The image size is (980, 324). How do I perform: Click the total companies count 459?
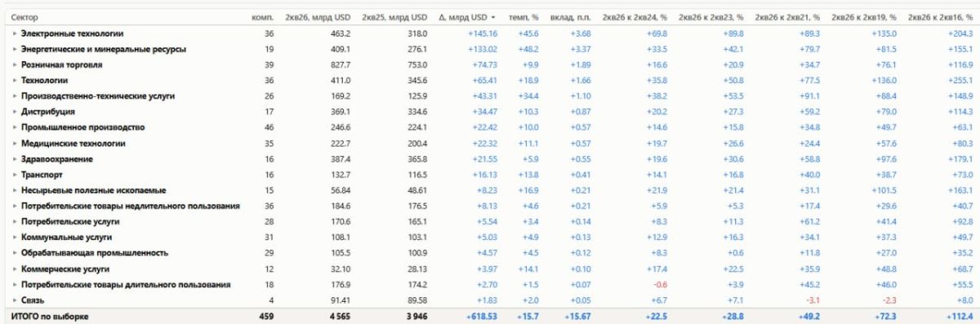(x=266, y=316)
